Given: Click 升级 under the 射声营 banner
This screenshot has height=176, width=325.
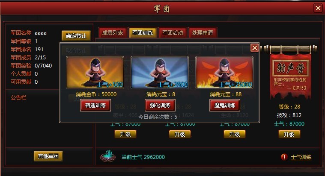Looking at the screenshot, I should click(x=289, y=134).
